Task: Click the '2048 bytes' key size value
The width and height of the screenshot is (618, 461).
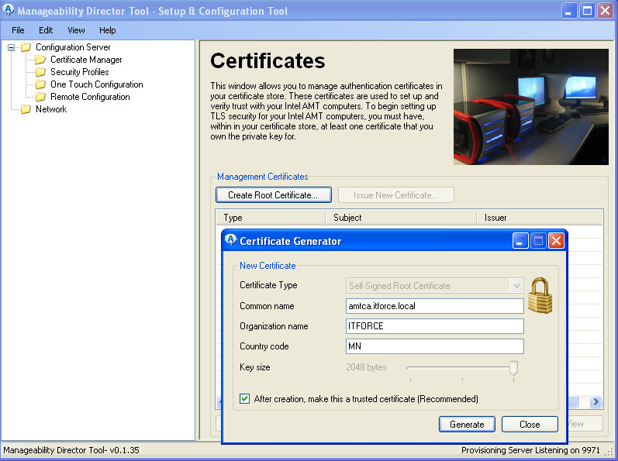Action: tap(366, 367)
